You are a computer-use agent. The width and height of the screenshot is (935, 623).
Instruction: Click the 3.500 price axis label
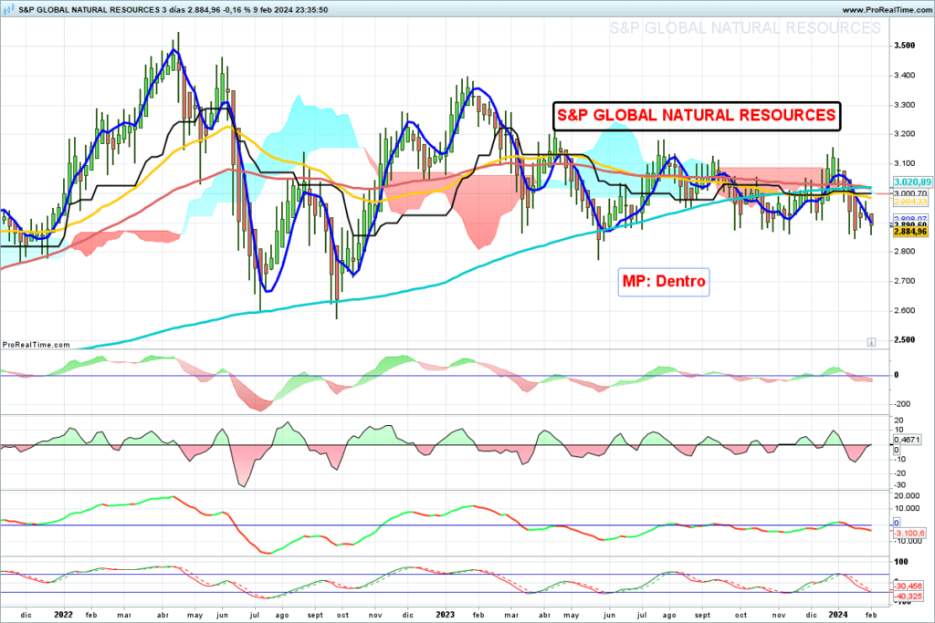pyautogui.click(x=905, y=46)
